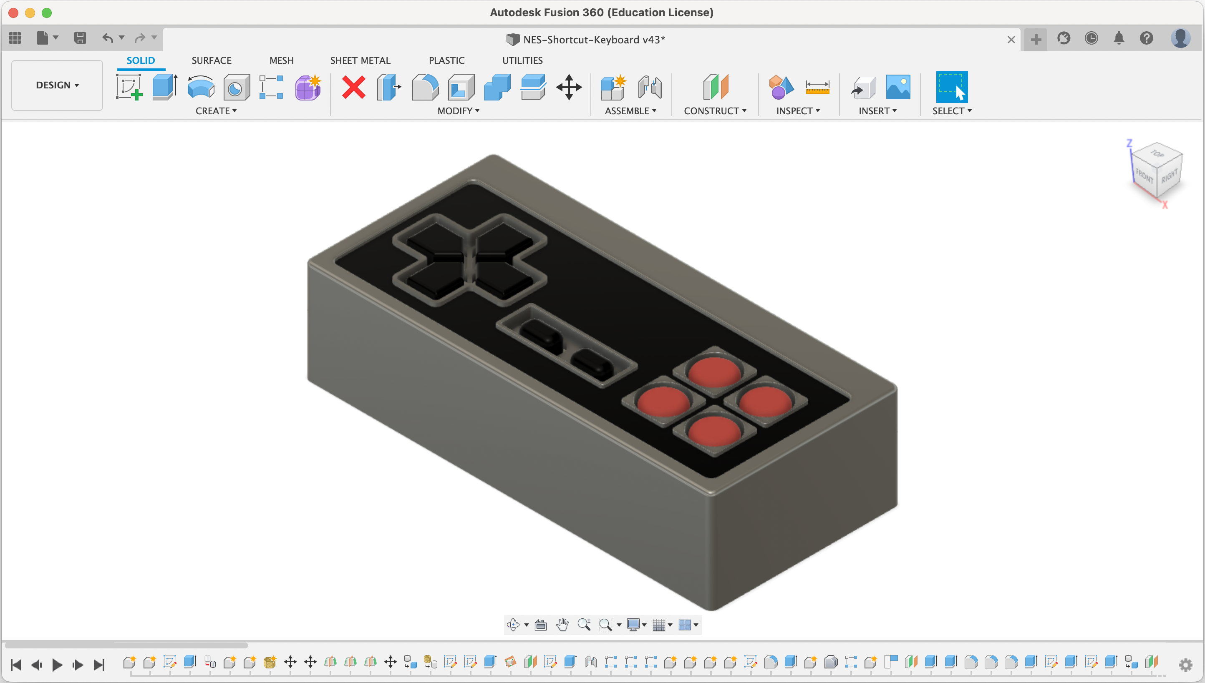Click the Undo arrow
This screenshot has width=1205, height=683.
pos(108,38)
